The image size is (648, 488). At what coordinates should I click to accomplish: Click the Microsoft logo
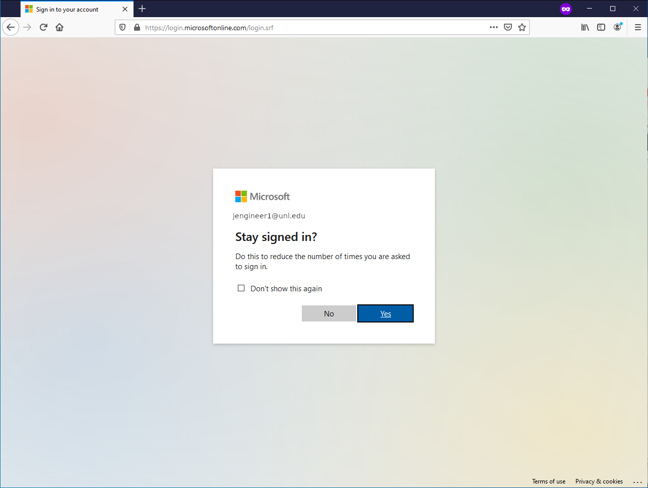coord(263,196)
